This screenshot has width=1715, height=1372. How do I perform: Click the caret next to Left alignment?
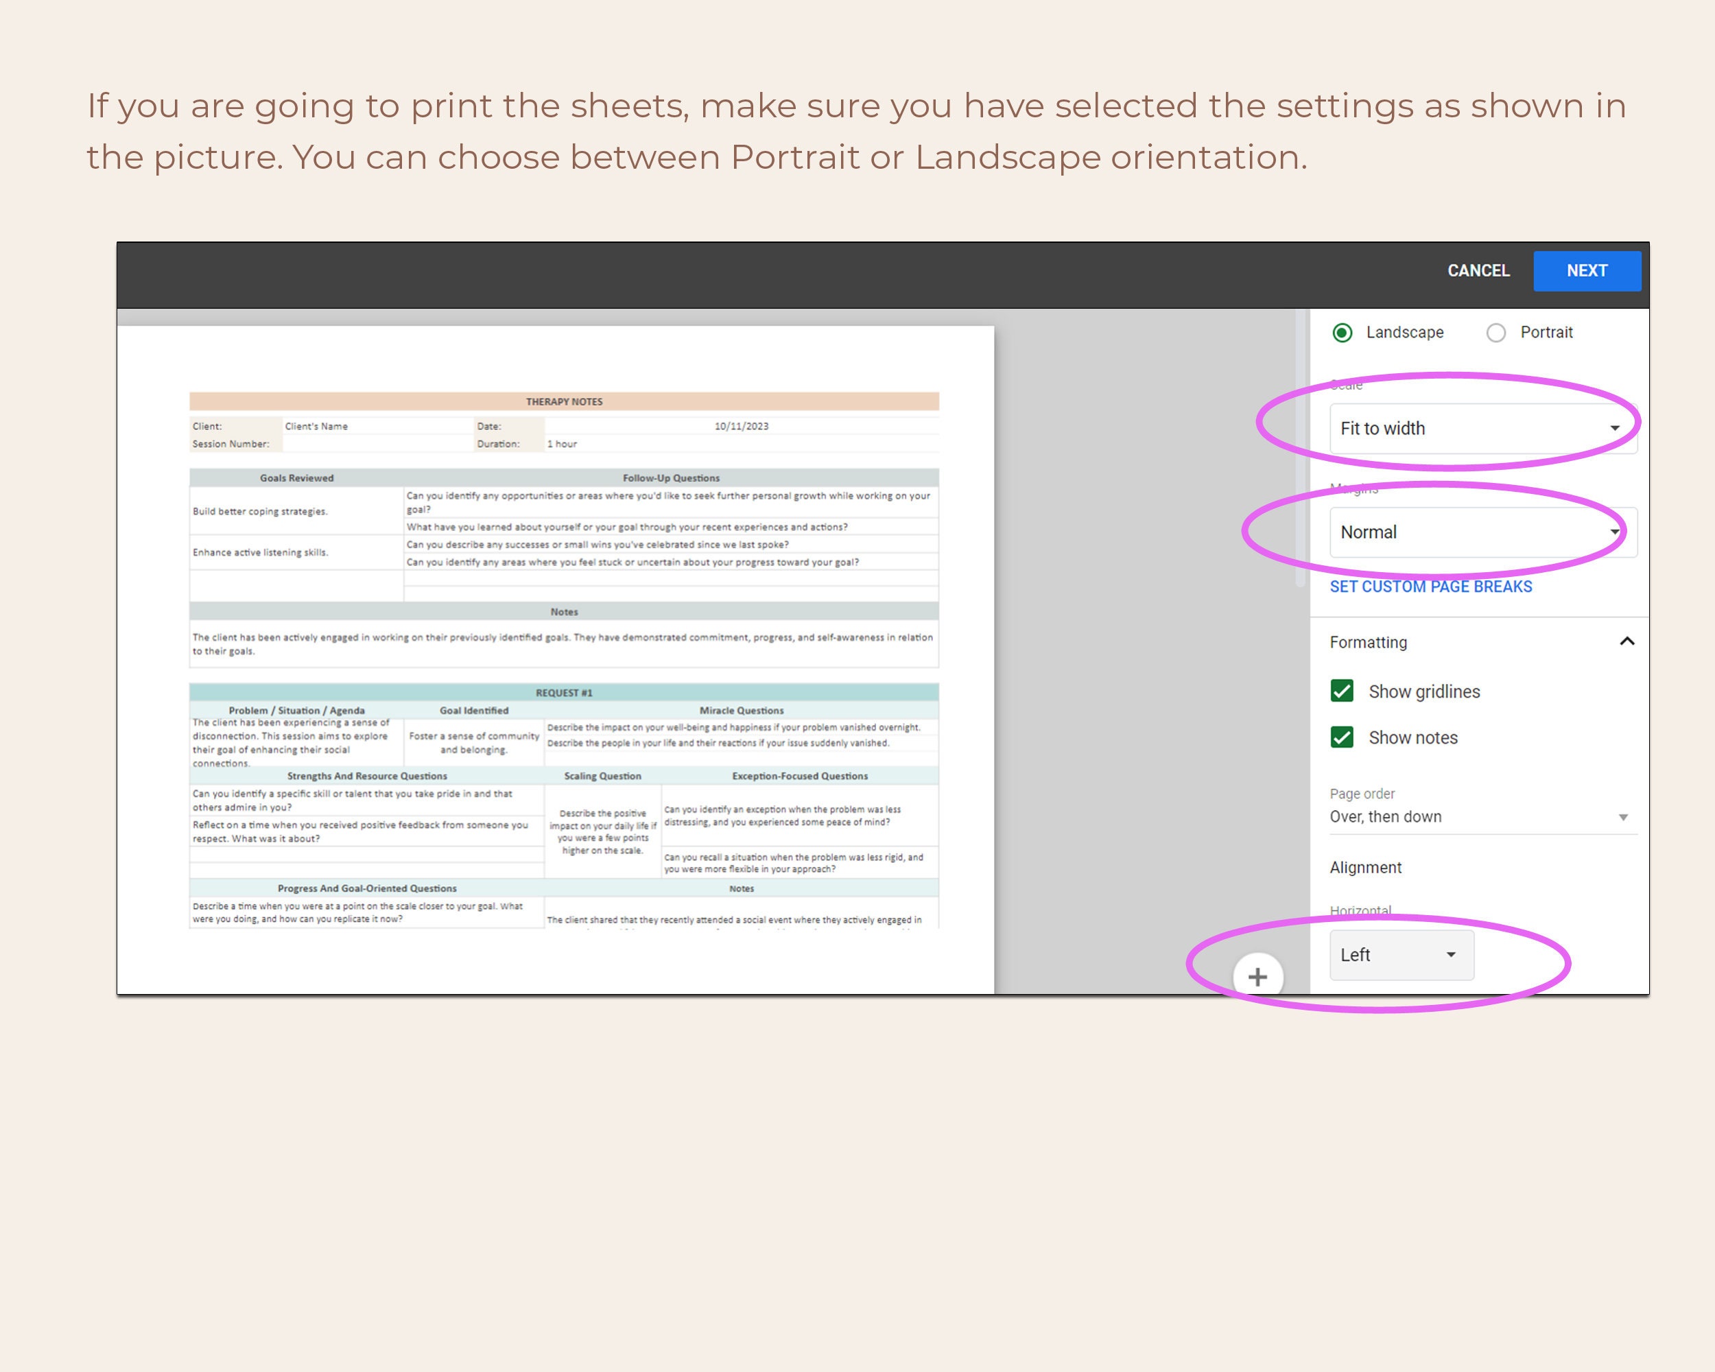click(x=1450, y=954)
